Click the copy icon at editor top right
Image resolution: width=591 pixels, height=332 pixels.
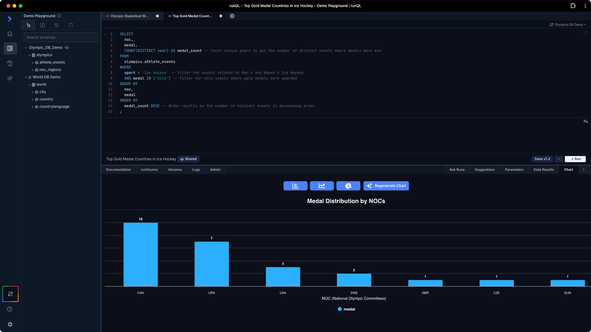586,33
